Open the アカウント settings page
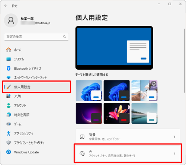 click(36, 105)
